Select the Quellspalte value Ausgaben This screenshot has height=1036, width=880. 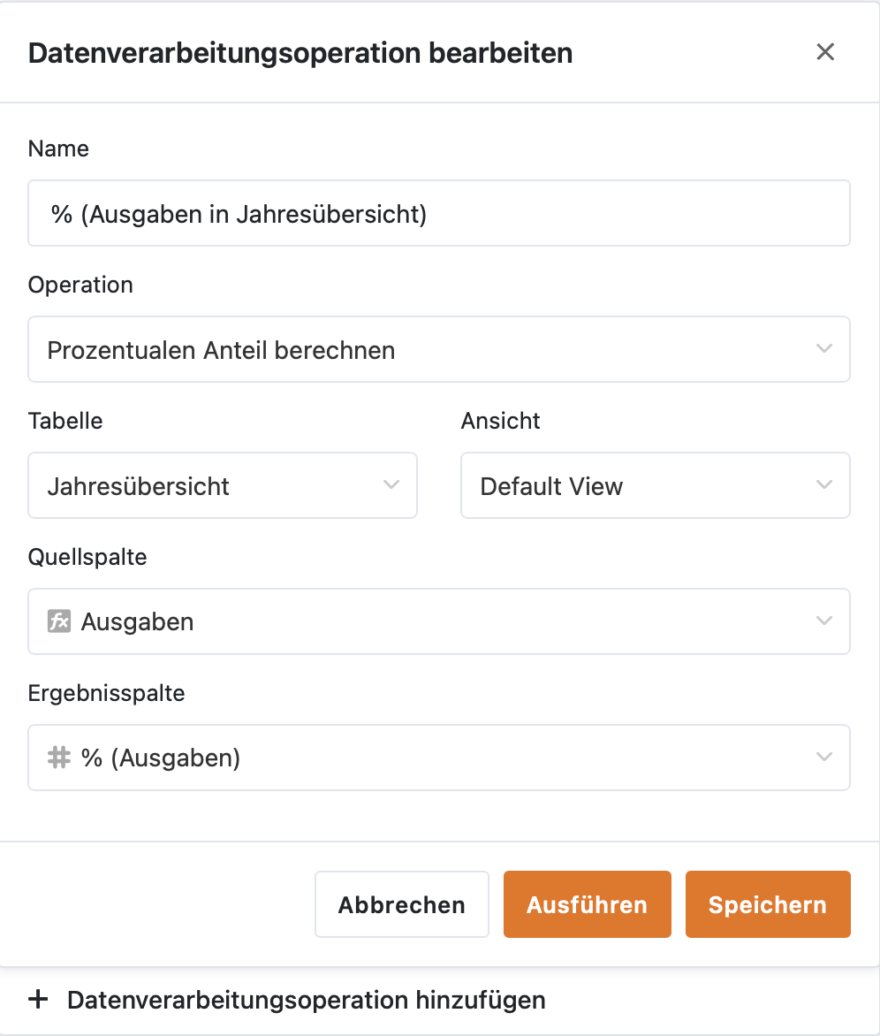click(438, 621)
